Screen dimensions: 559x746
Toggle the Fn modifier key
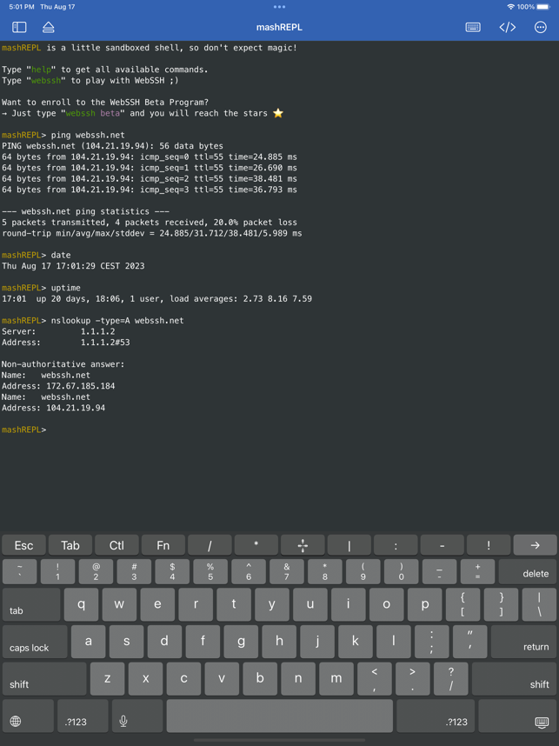pos(163,545)
